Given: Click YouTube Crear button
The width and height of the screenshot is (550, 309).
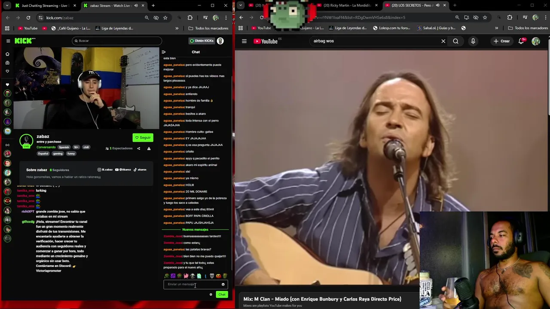Looking at the screenshot, I should [501, 41].
